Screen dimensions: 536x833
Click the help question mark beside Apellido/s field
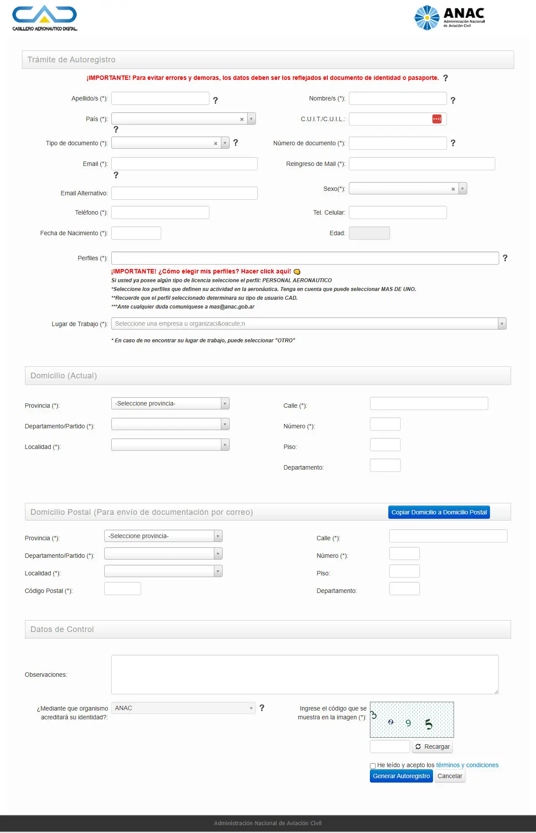coord(215,101)
